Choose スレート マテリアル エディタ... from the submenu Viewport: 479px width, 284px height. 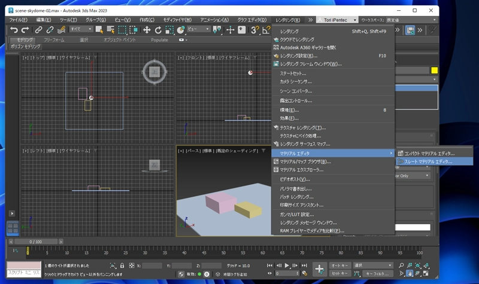[435, 161]
